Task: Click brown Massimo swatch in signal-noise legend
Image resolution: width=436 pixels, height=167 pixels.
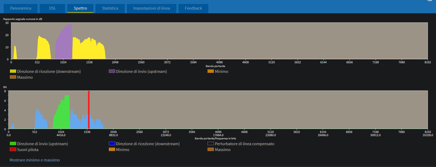Action: tap(13, 77)
